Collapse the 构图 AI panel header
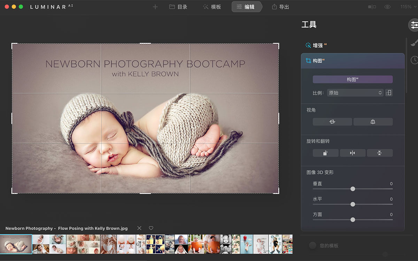Screen dimensions: 418x261 [353, 61]
